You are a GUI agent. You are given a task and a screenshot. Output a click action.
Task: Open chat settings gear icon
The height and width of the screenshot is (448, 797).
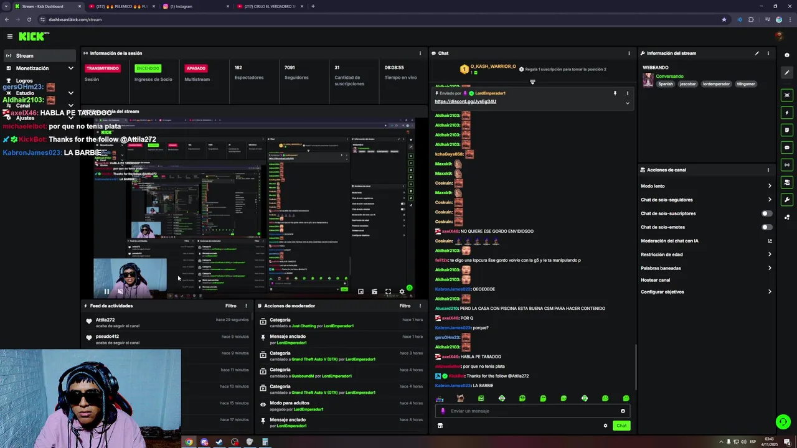pos(605,426)
